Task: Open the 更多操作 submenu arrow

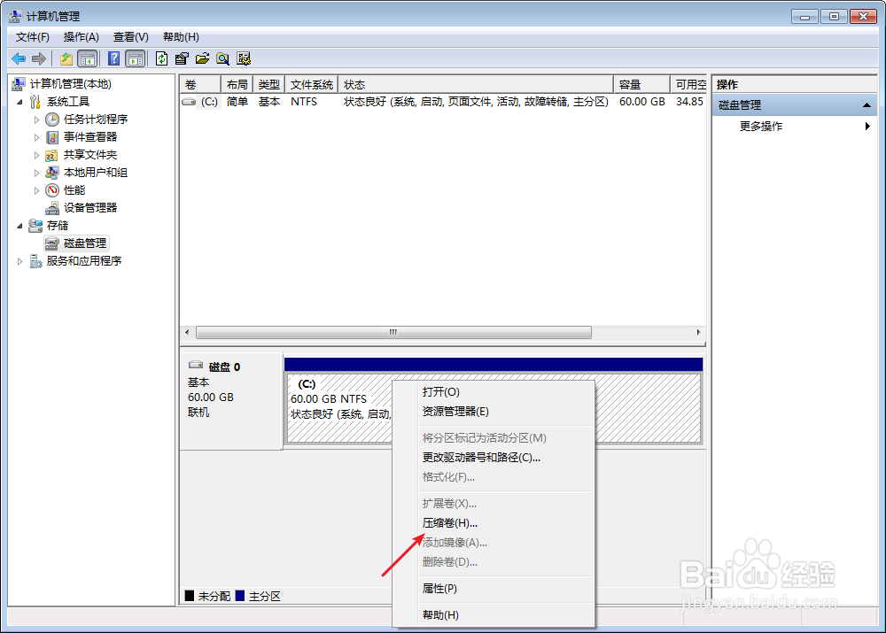Action: pyautogui.click(x=867, y=126)
